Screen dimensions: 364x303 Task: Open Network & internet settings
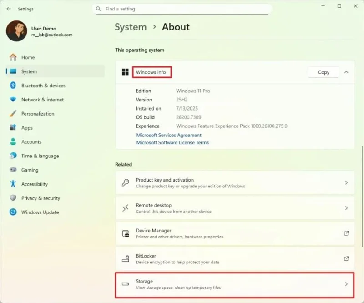coord(55,100)
